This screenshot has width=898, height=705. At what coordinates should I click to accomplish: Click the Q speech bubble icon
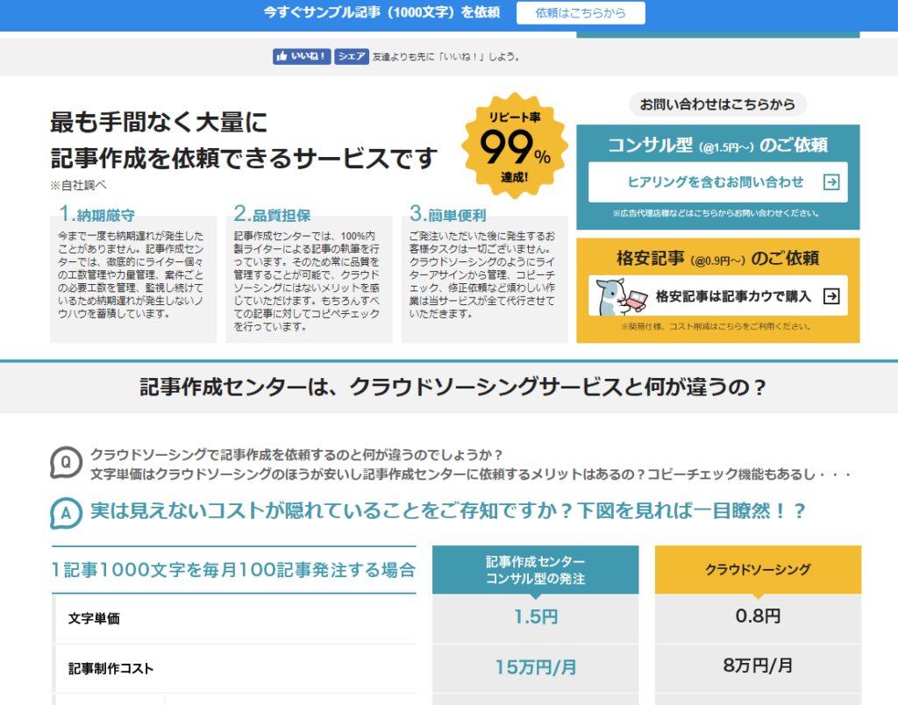tap(67, 464)
